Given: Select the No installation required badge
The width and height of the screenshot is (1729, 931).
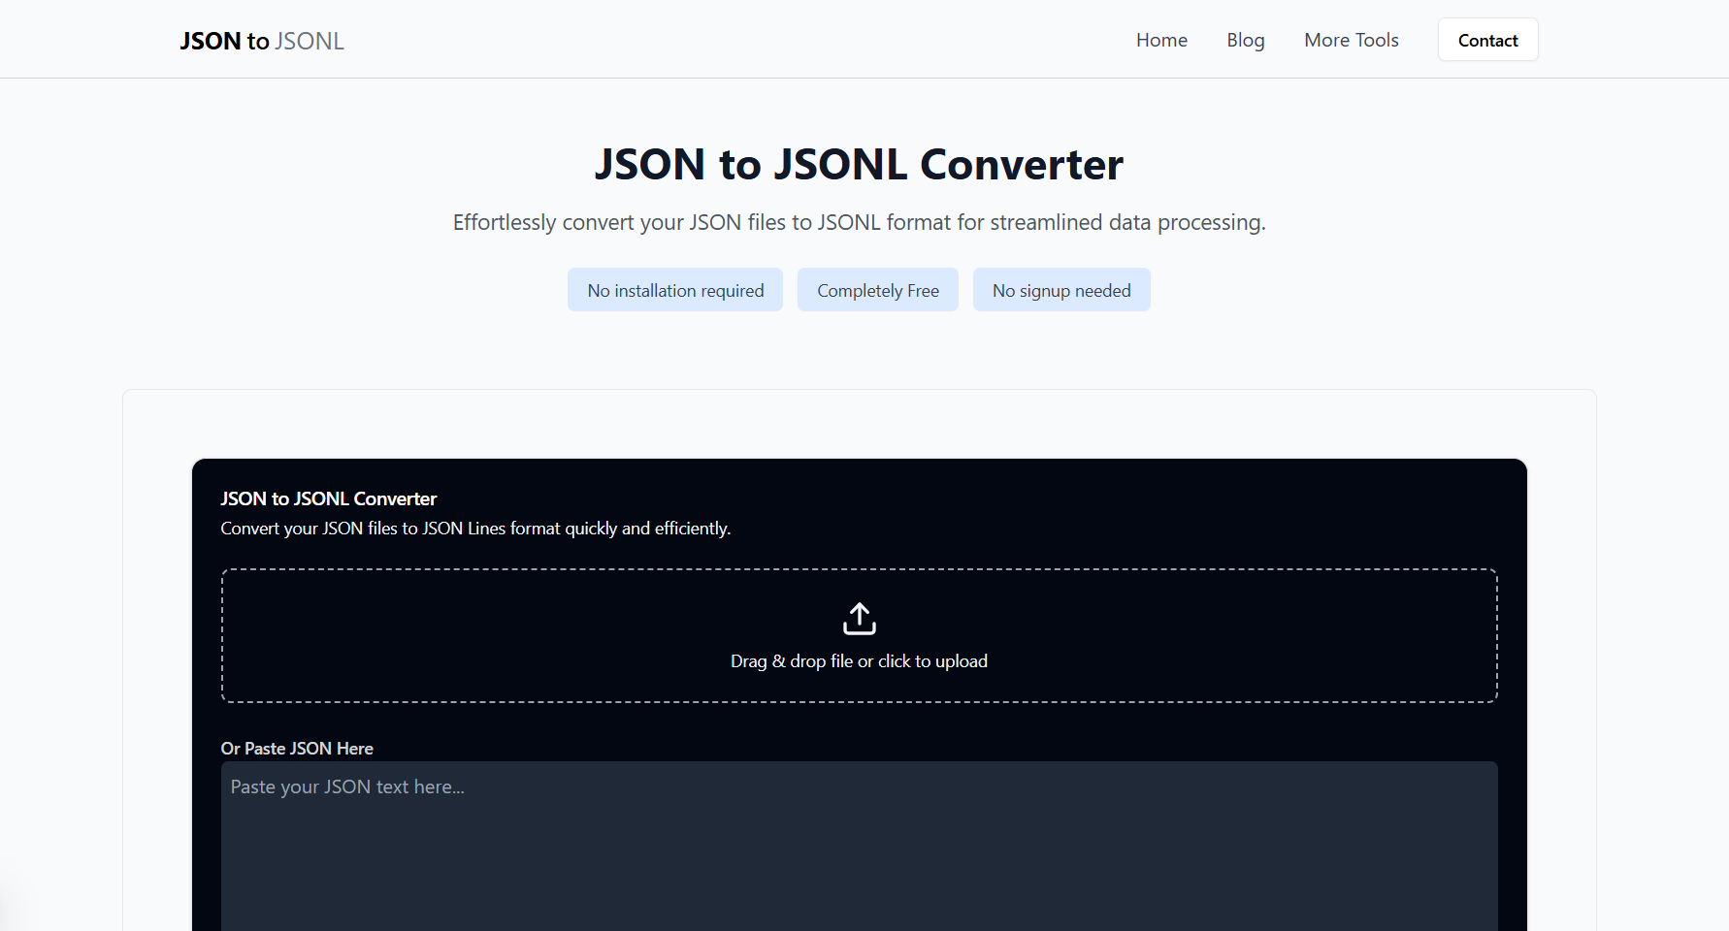Looking at the screenshot, I should [674, 289].
